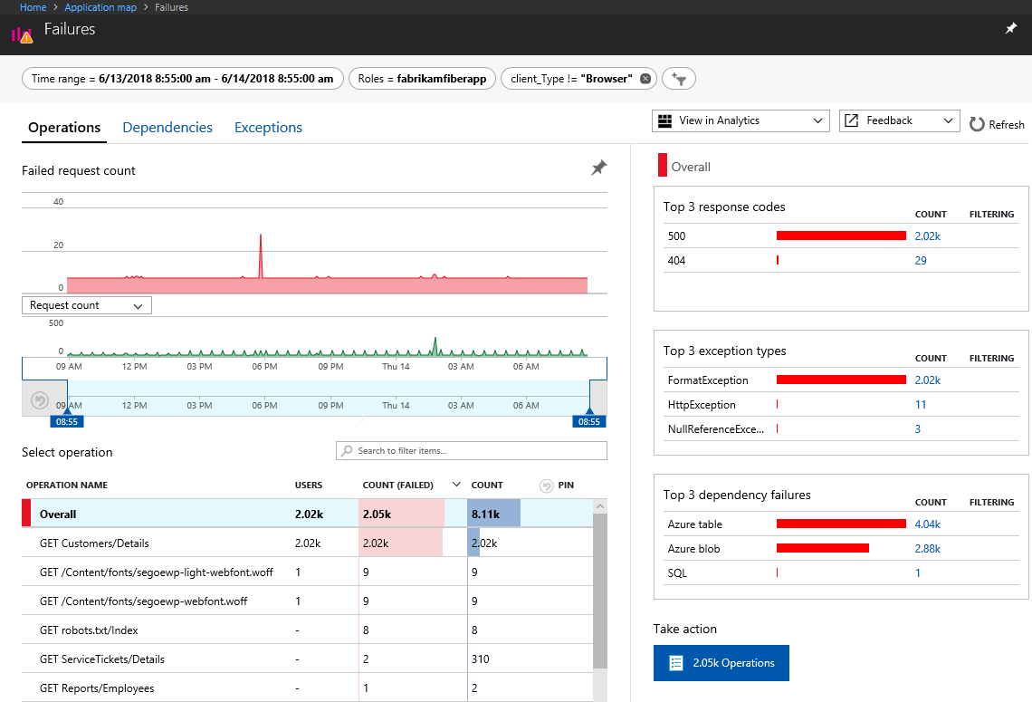Switch to the Dependencies tab

coord(167,128)
